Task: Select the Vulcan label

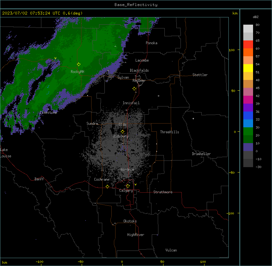Action: point(171,250)
